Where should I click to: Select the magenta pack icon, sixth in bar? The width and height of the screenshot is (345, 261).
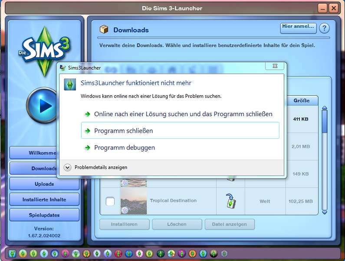click(x=65, y=254)
